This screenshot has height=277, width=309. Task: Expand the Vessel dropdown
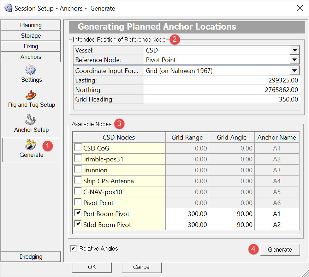295,50
